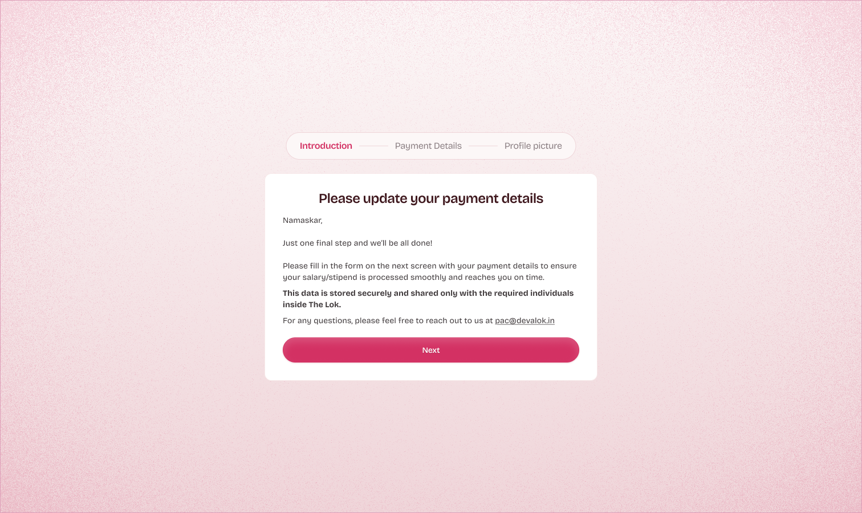Screen dimensions: 862x513
Task: Click connector line between Payment Details and Profile picture
Action: click(483, 146)
